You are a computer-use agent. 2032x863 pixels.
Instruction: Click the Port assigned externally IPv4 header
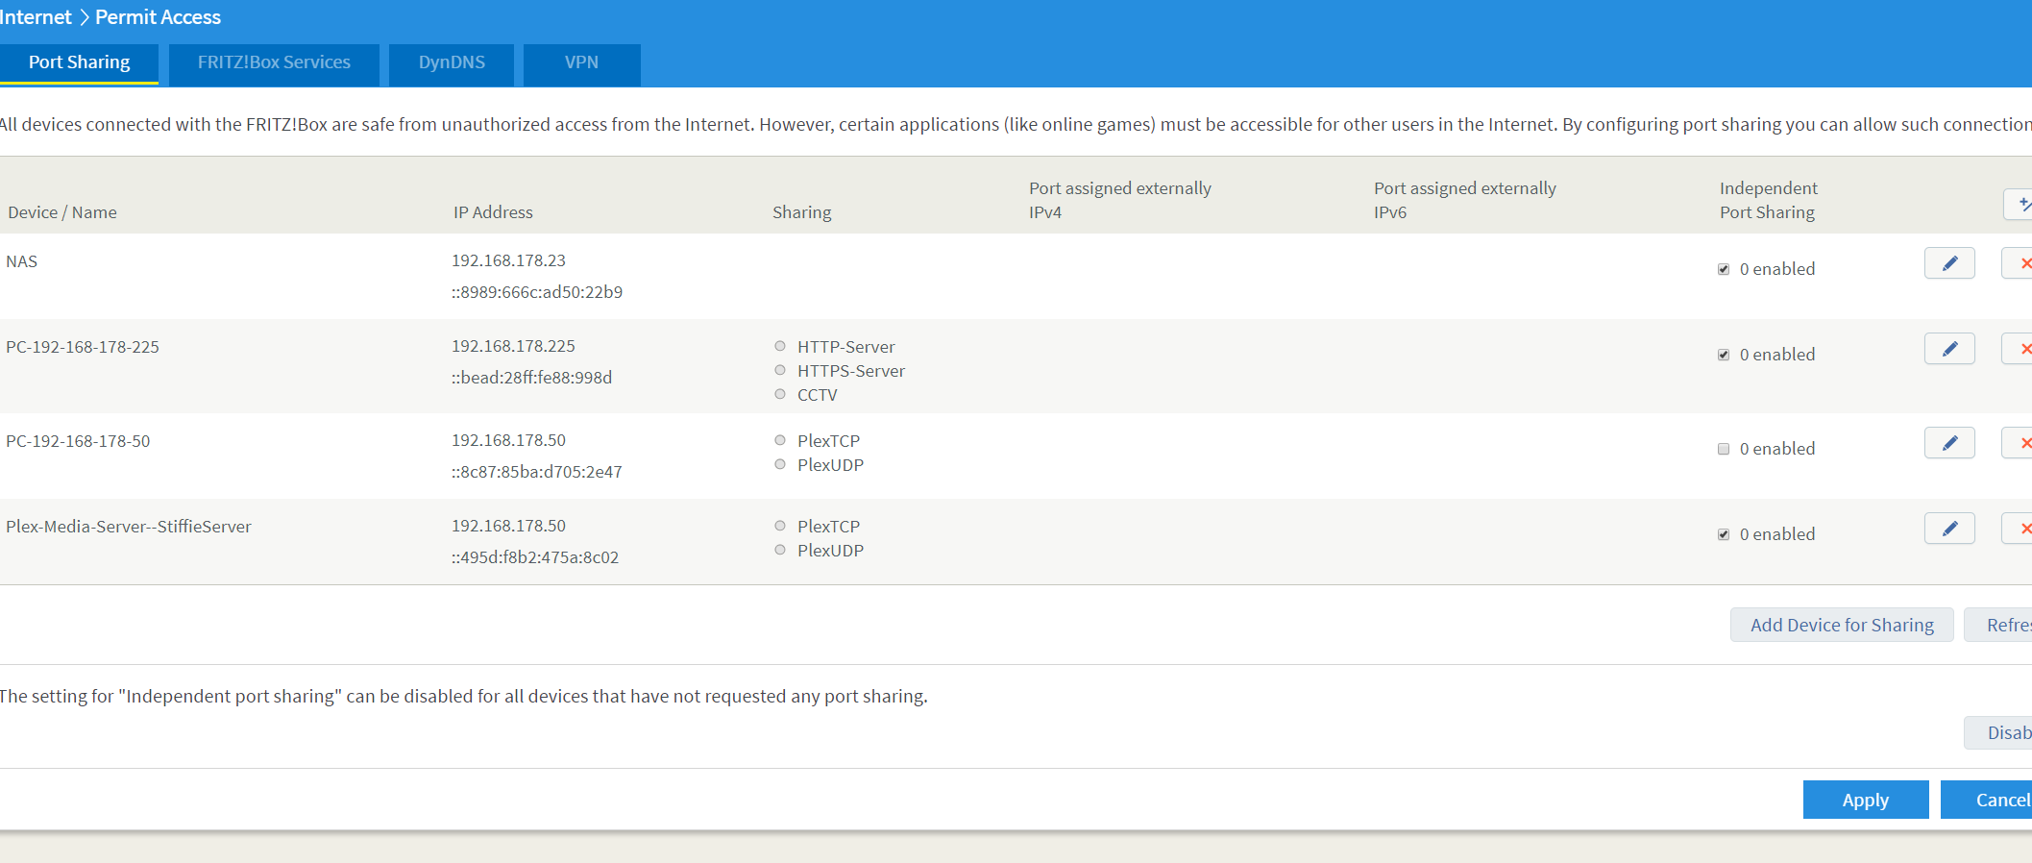click(1120, 200)
